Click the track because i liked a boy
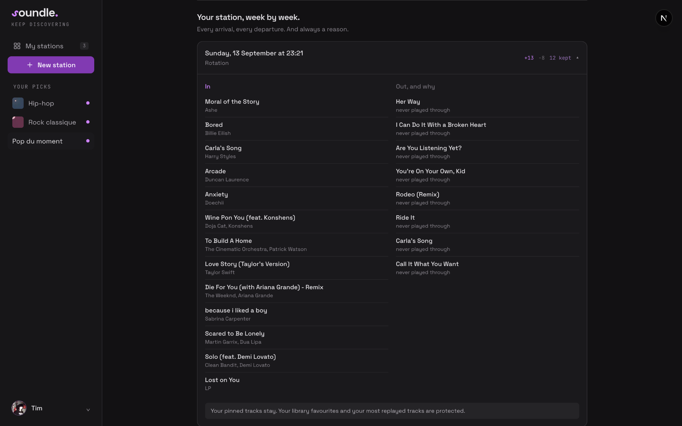Viewport: 682px width, 426px height. 236,311
